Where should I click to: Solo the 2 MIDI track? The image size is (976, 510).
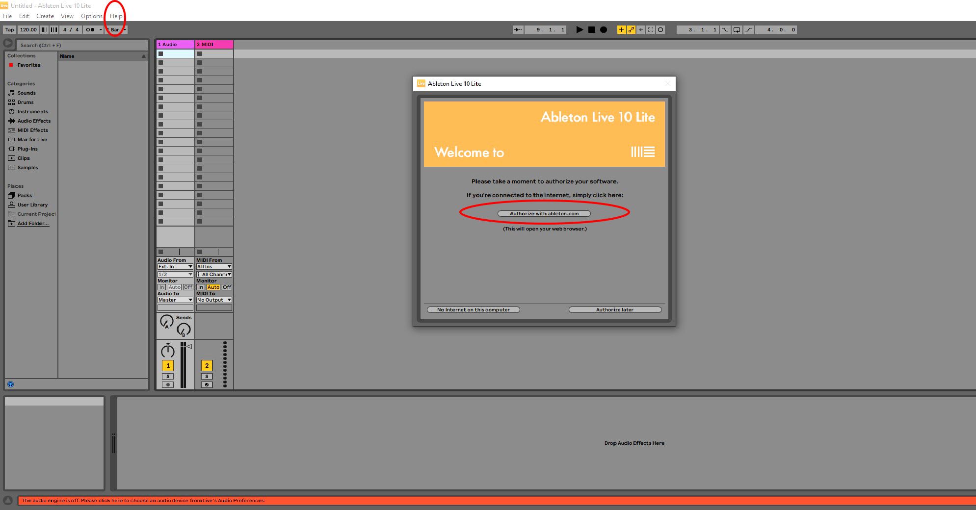pyautogui.click(x=207, y=377)
